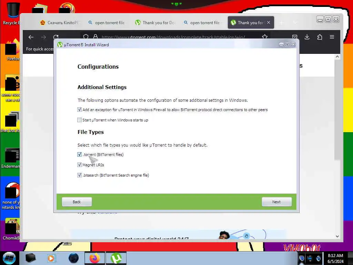Open the Firefox hamburger menu
The width and height of the screenshot is (353, 265).
332,37
